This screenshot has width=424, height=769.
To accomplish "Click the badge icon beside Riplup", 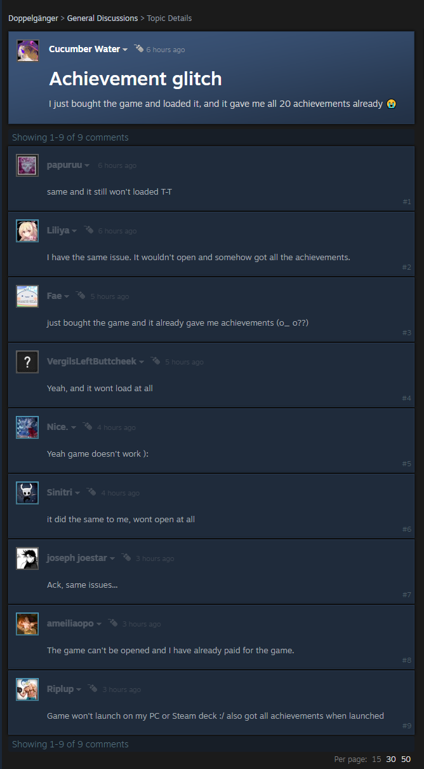I will 93,688.
